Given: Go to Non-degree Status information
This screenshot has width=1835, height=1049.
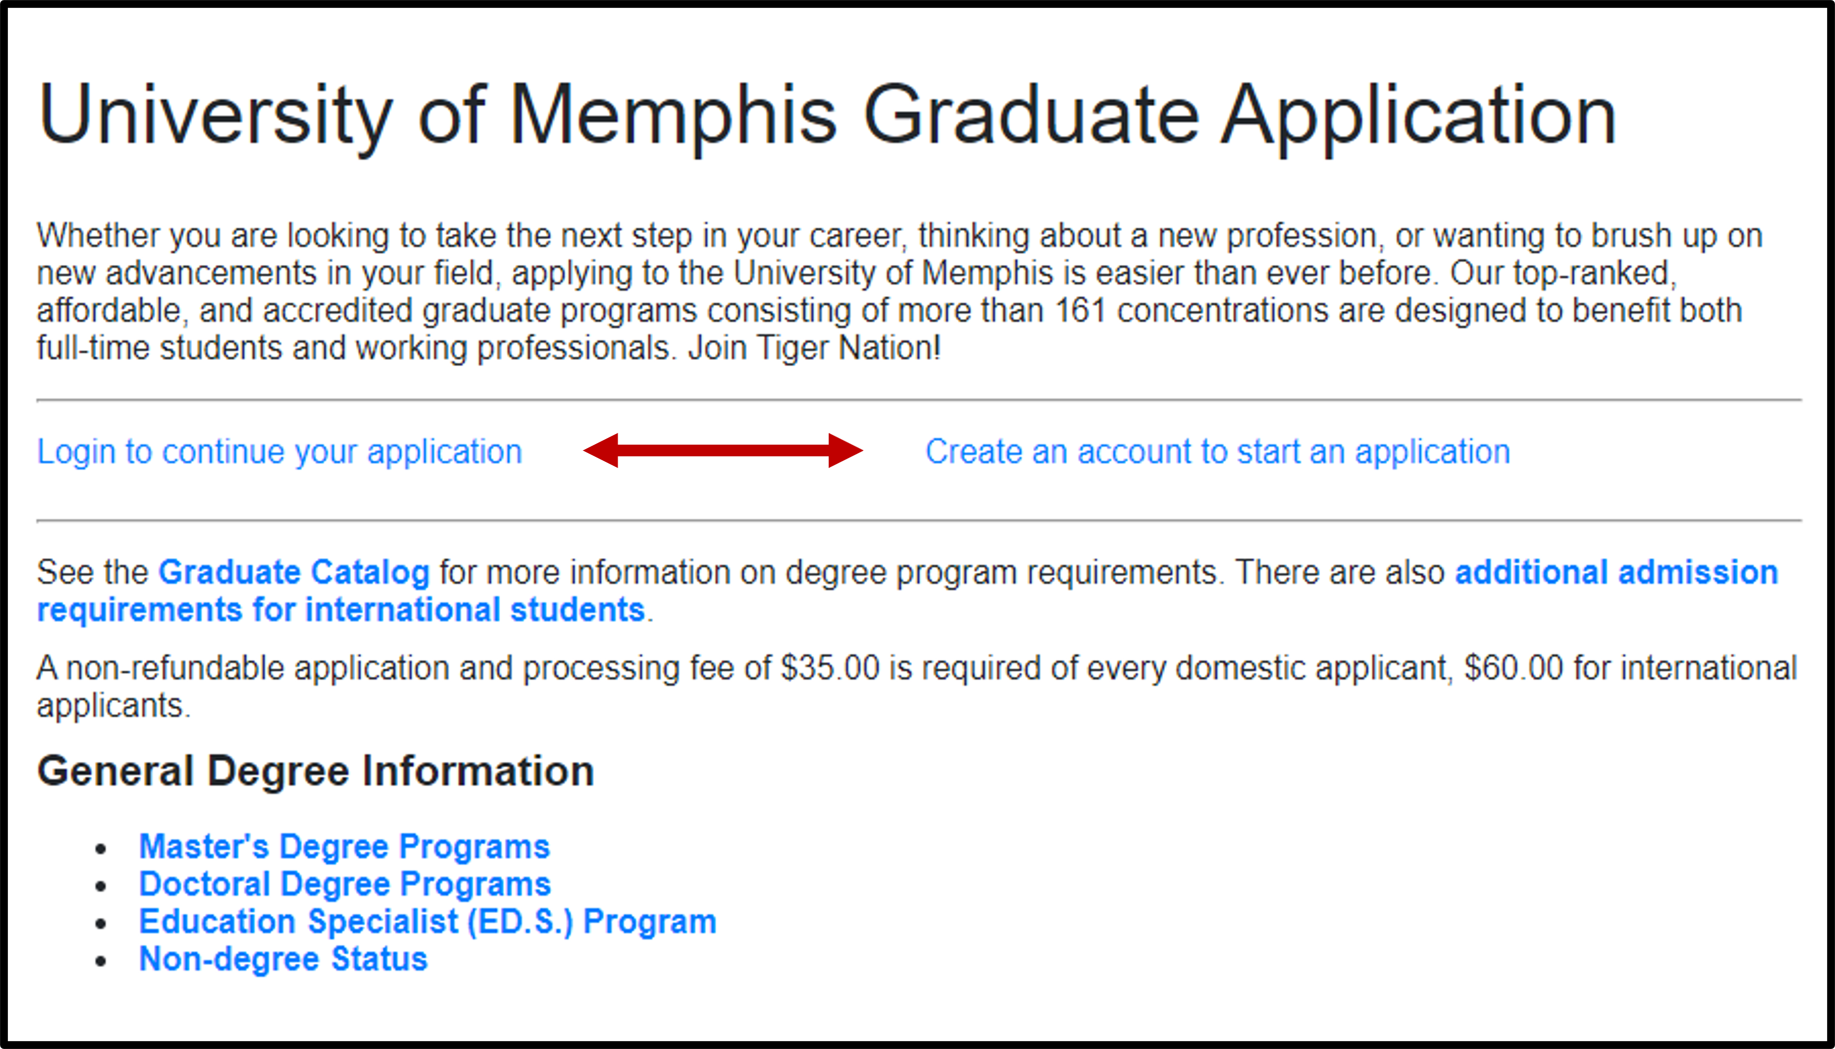Looking at the screenshot, I should (x=283, y=959).
